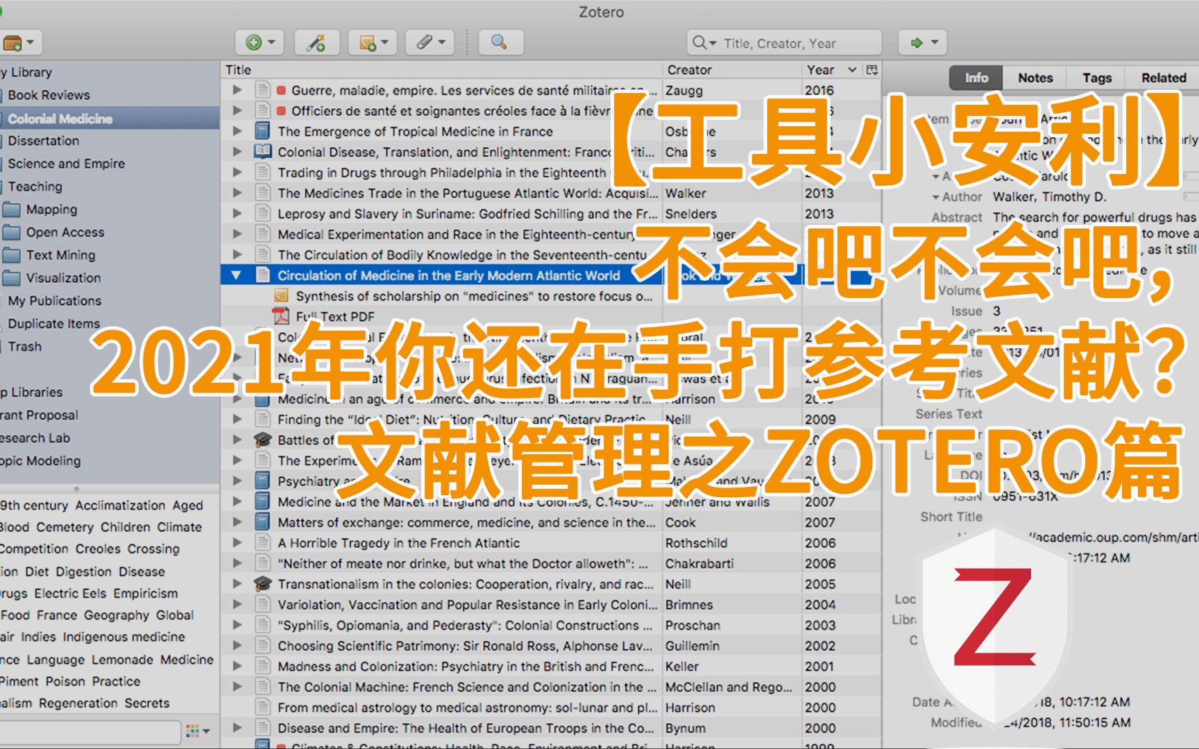
Task: Click the search mode dropdown magnifier
Action: point(704,43)
